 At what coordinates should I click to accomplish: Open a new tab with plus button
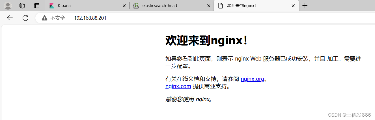tap(305, 6)
